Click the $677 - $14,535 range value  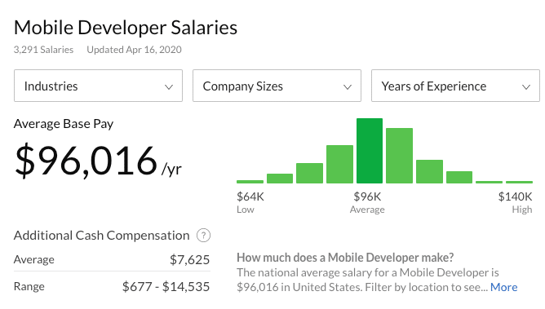coord(166,287)
